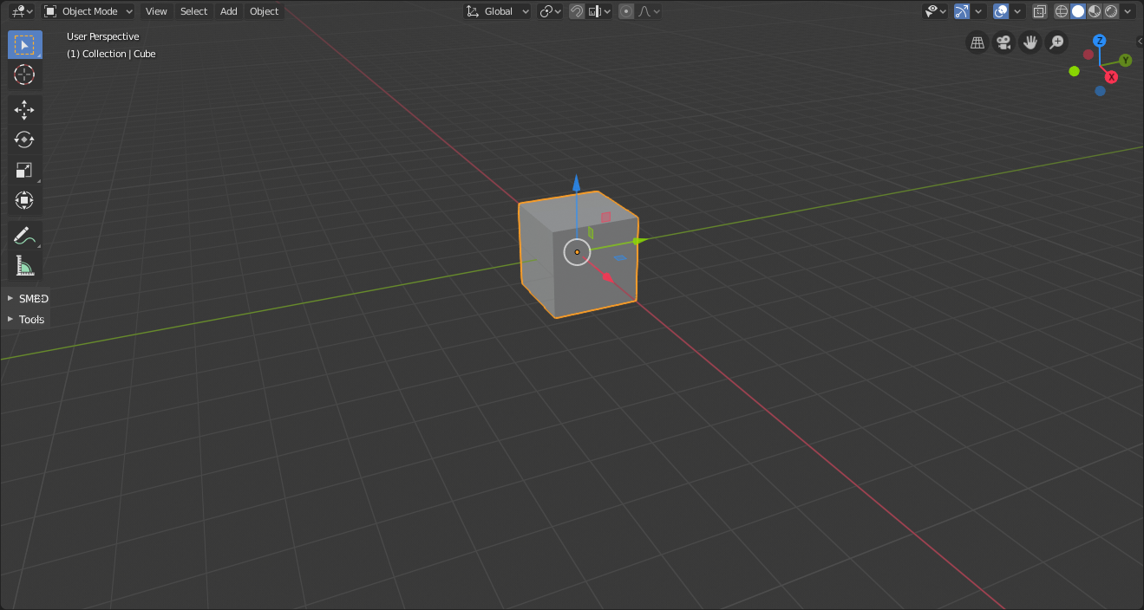This screenshot has width=1144, height=610.
Task: Select the Transform tool
Action: click(24, 200)
